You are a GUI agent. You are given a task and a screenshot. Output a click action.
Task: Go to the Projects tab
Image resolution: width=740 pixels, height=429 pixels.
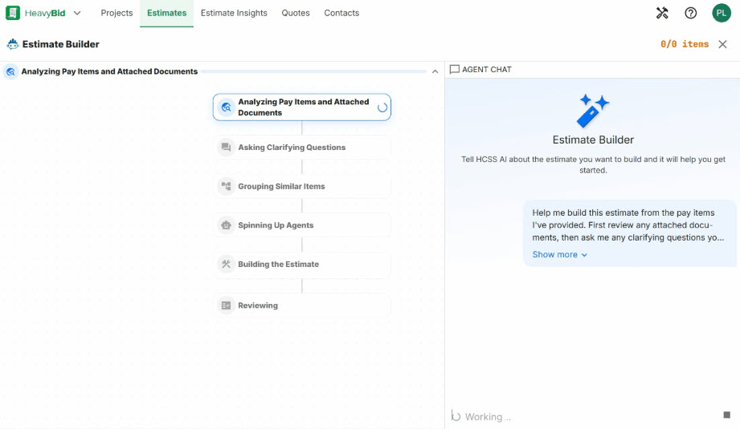[117, 13]
